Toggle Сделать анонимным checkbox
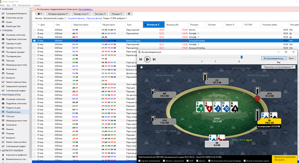Viewport: 299px width, 163px height. (140, 161)
